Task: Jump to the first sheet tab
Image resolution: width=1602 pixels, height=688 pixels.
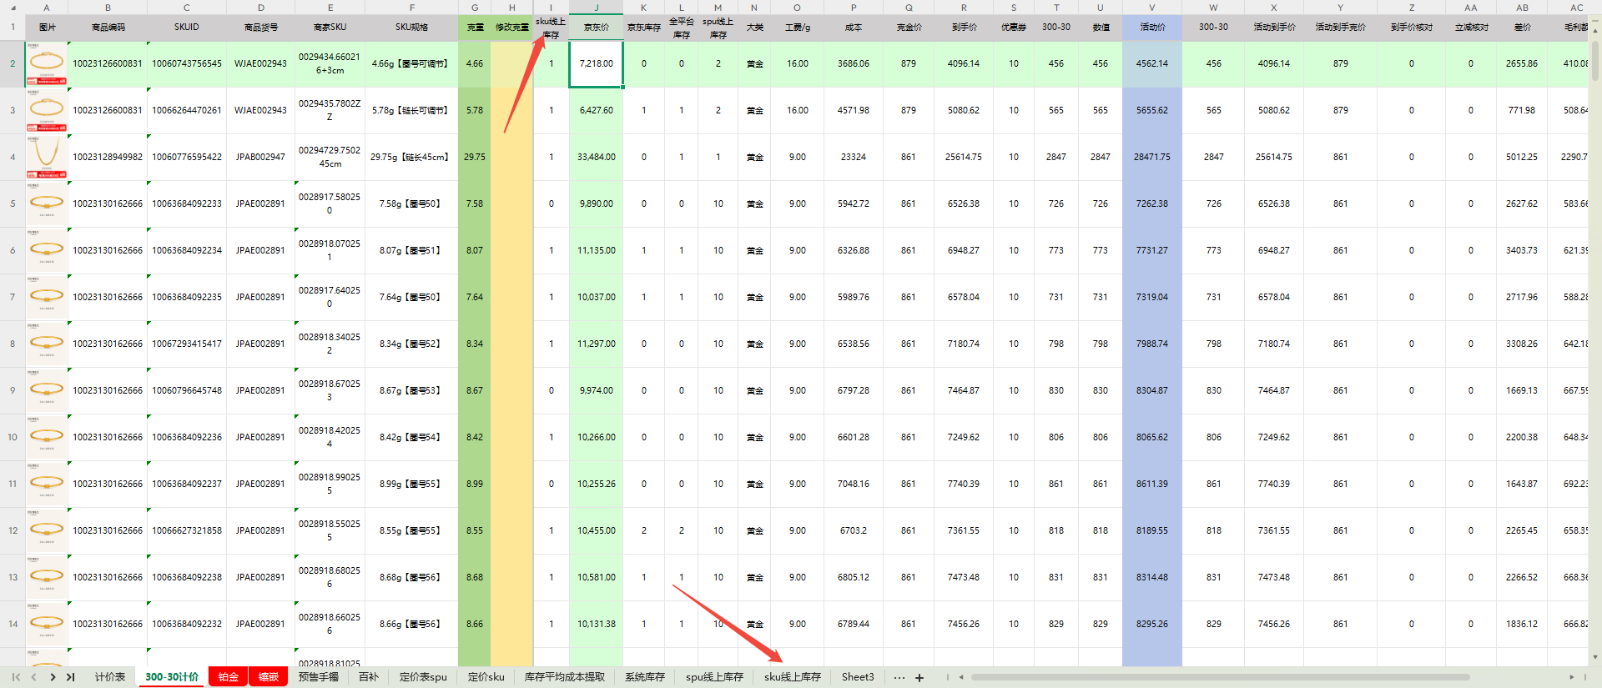Action: 16,677
